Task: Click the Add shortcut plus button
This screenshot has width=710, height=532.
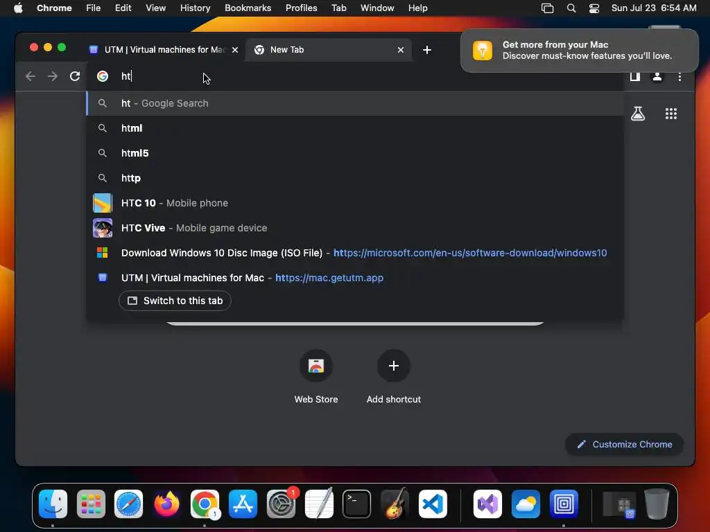Action: 394,366
